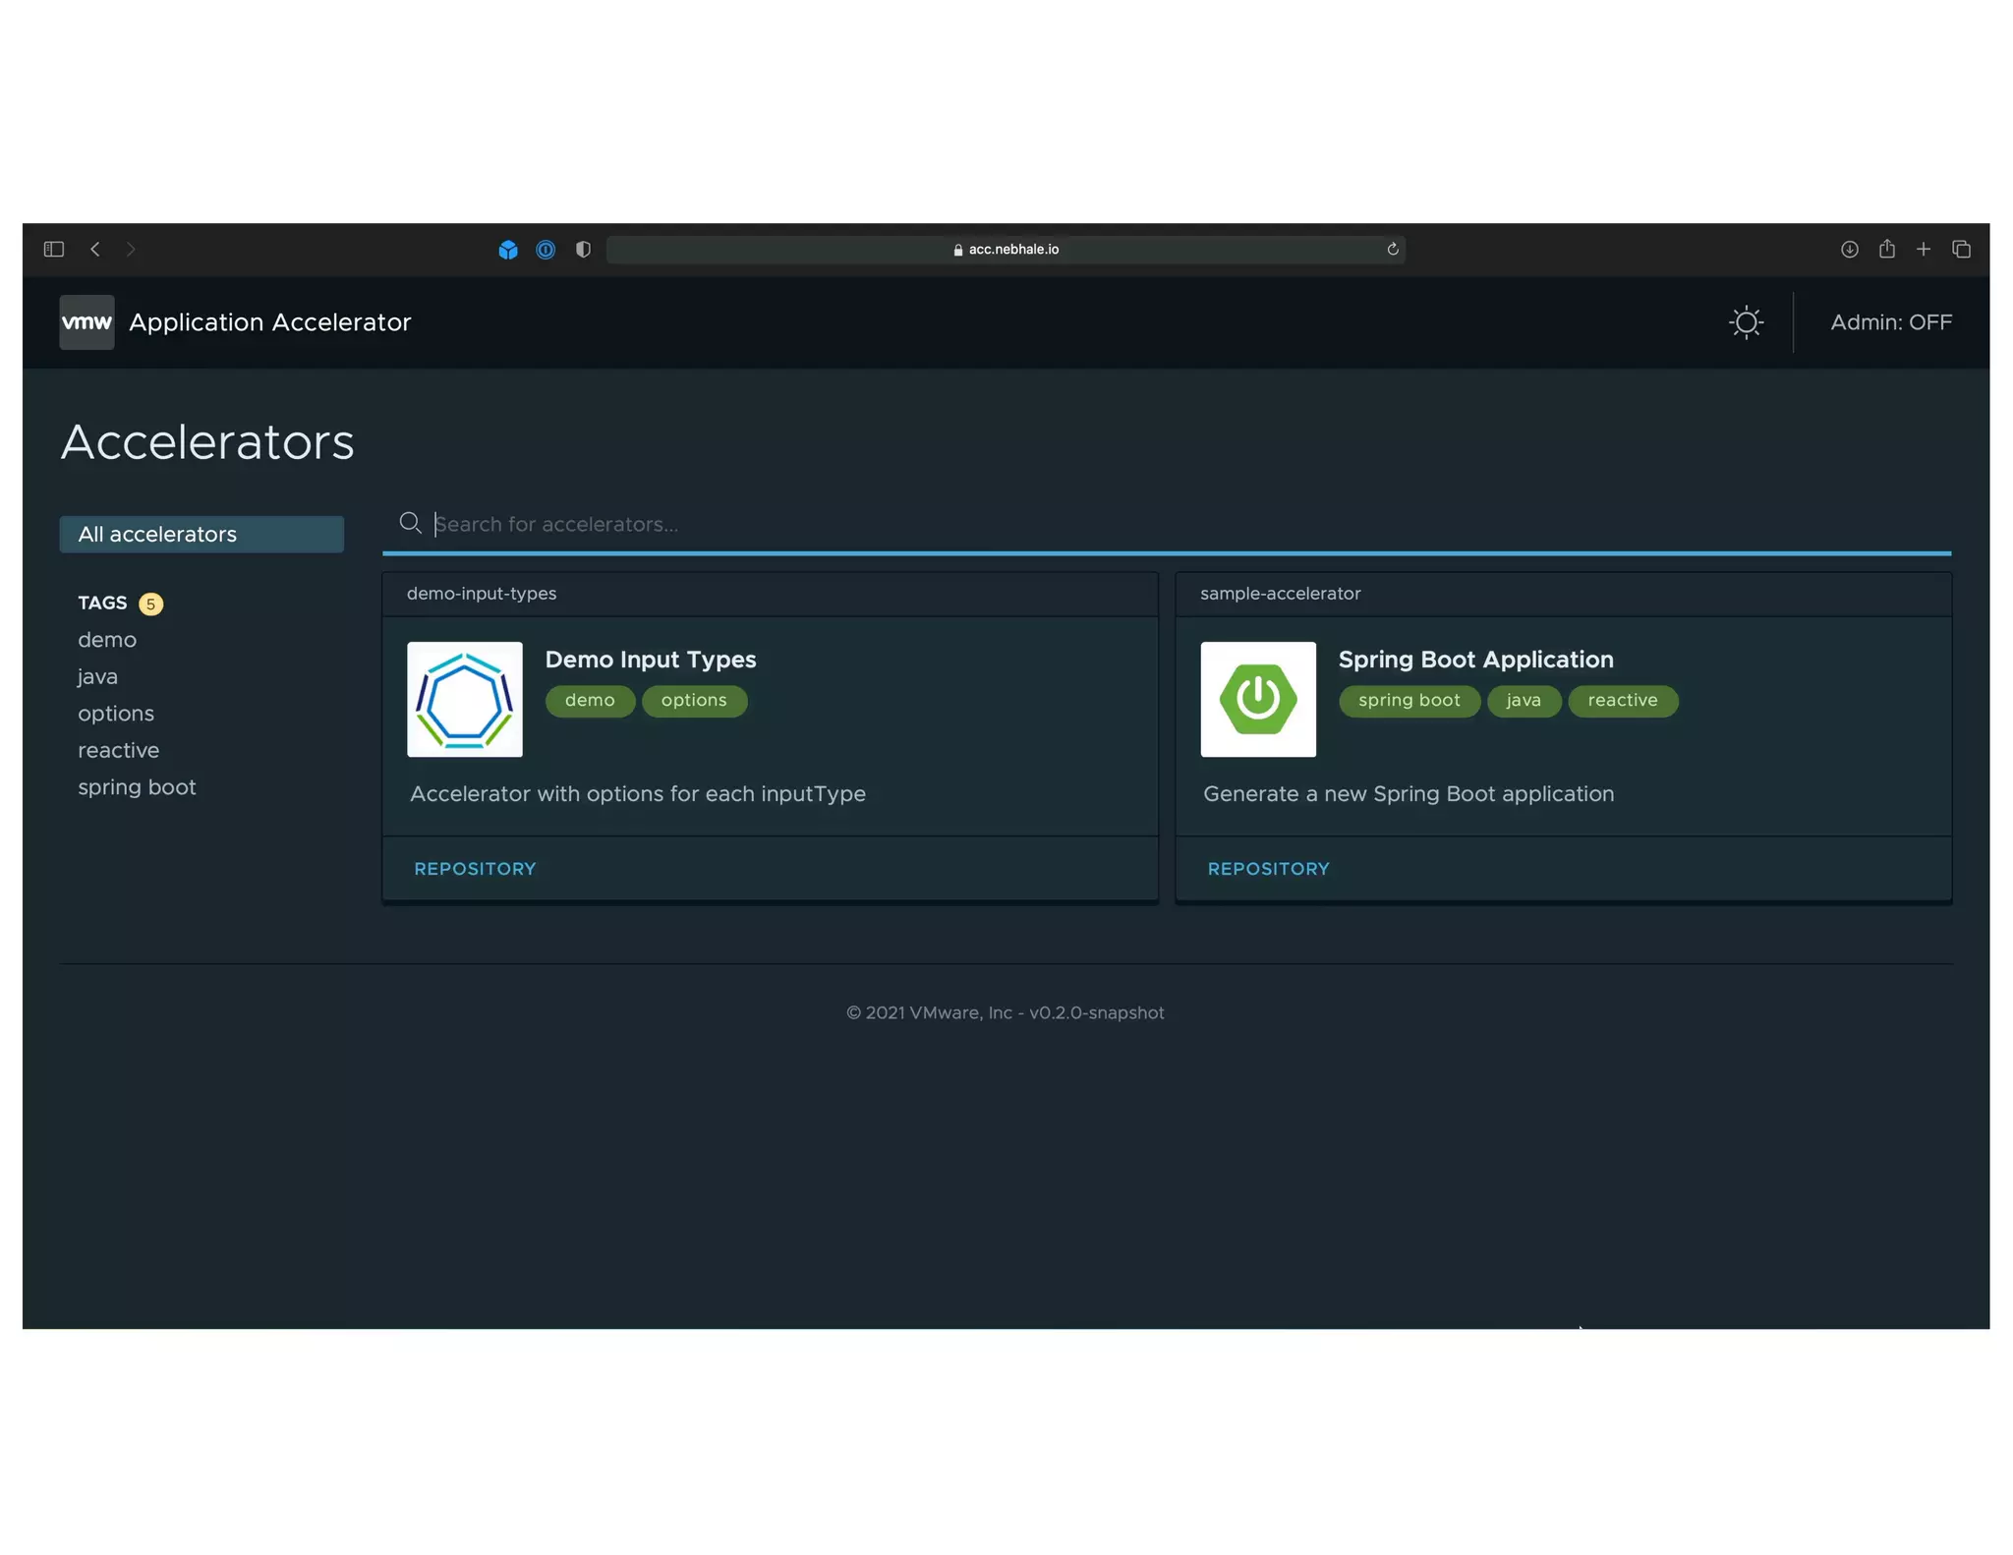Open the Safari downloads icon
The image size is (2013, 1555).
1849,250
